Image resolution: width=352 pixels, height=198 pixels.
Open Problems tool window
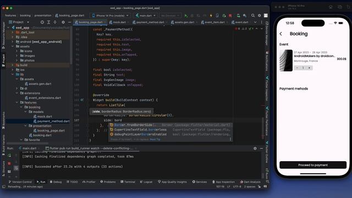pyautogui.click(x=108, y=182)
